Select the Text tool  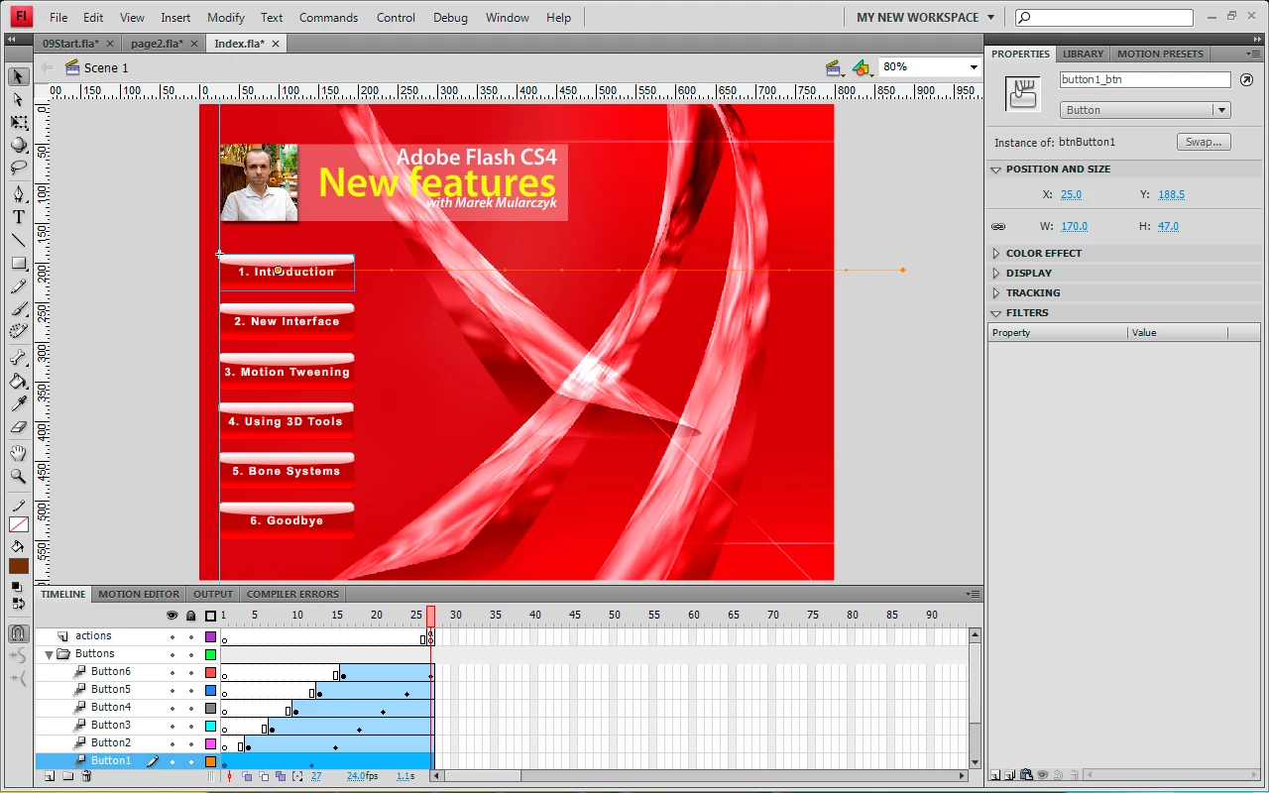[x=19, y=217]
